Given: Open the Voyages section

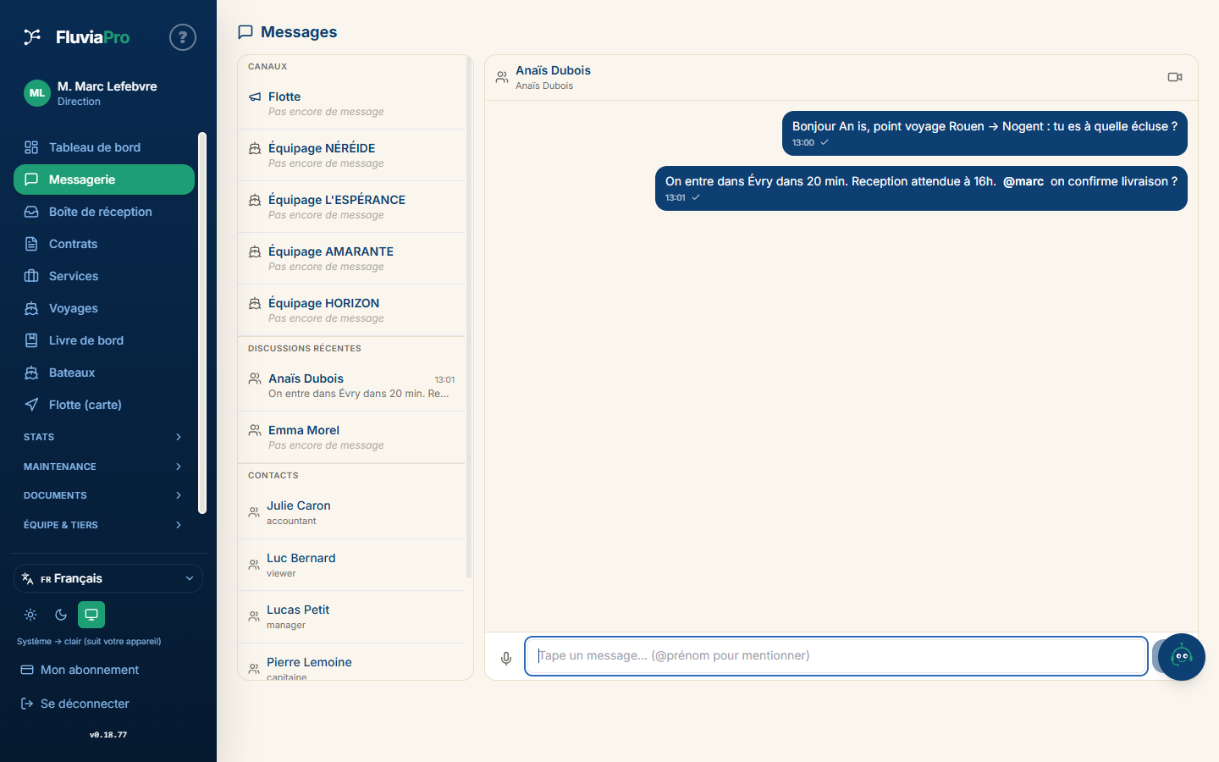Looking at the screenshot, I should coord(104,308).
